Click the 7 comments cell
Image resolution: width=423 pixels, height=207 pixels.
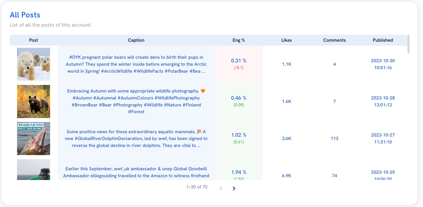334,102
